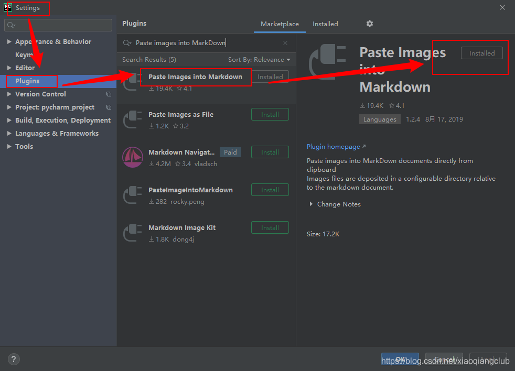Open the Sort By: Relevance dropdown
Viewport: 515px width, 371px height.
pos(259,60)
